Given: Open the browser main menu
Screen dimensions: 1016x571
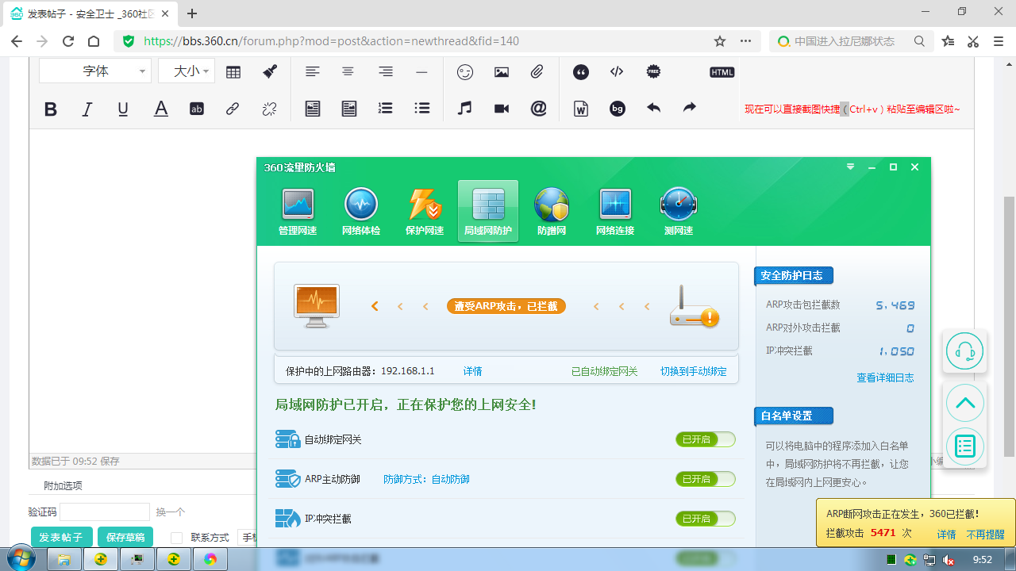Looking at the screenshot, I should click(999, 41).
